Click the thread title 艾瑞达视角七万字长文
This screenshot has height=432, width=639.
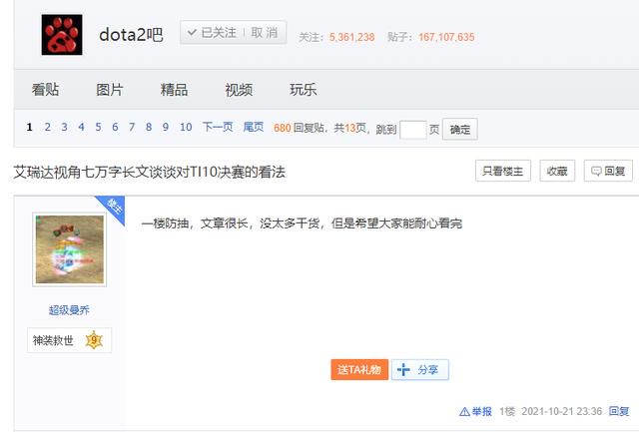(149, 173)
